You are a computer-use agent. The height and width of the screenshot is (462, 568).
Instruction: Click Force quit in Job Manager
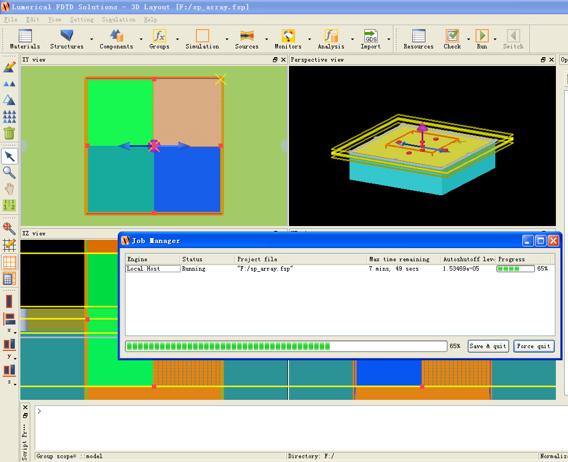[534, 346]
